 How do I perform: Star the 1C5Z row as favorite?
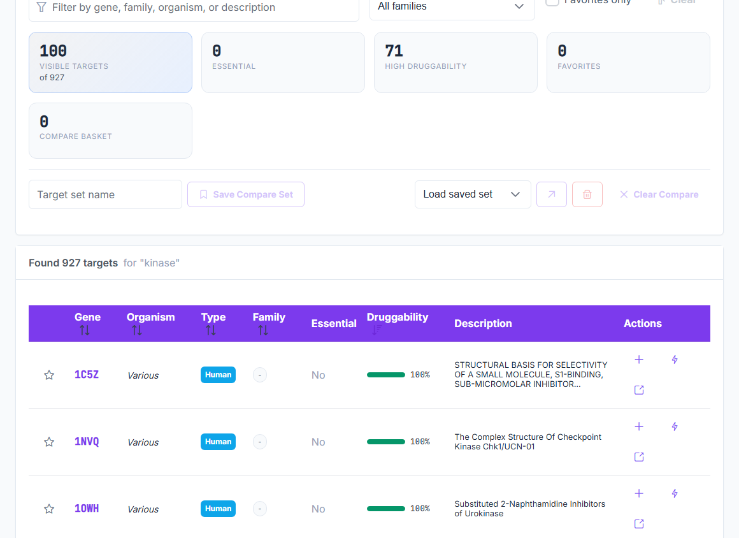(49, 375)
